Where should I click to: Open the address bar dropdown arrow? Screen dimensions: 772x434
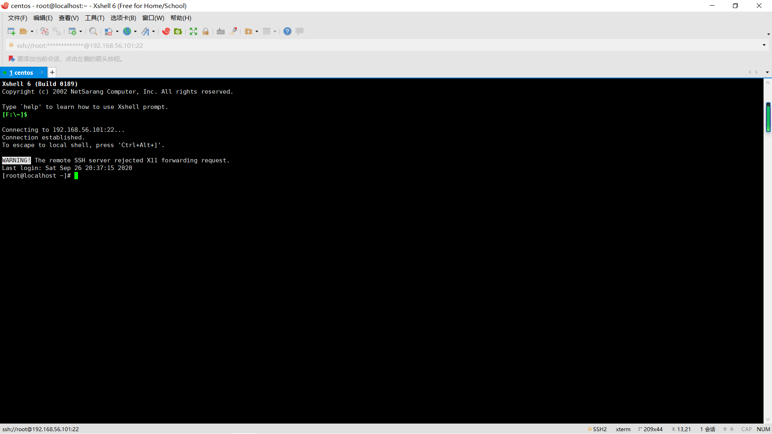[764, 45]
